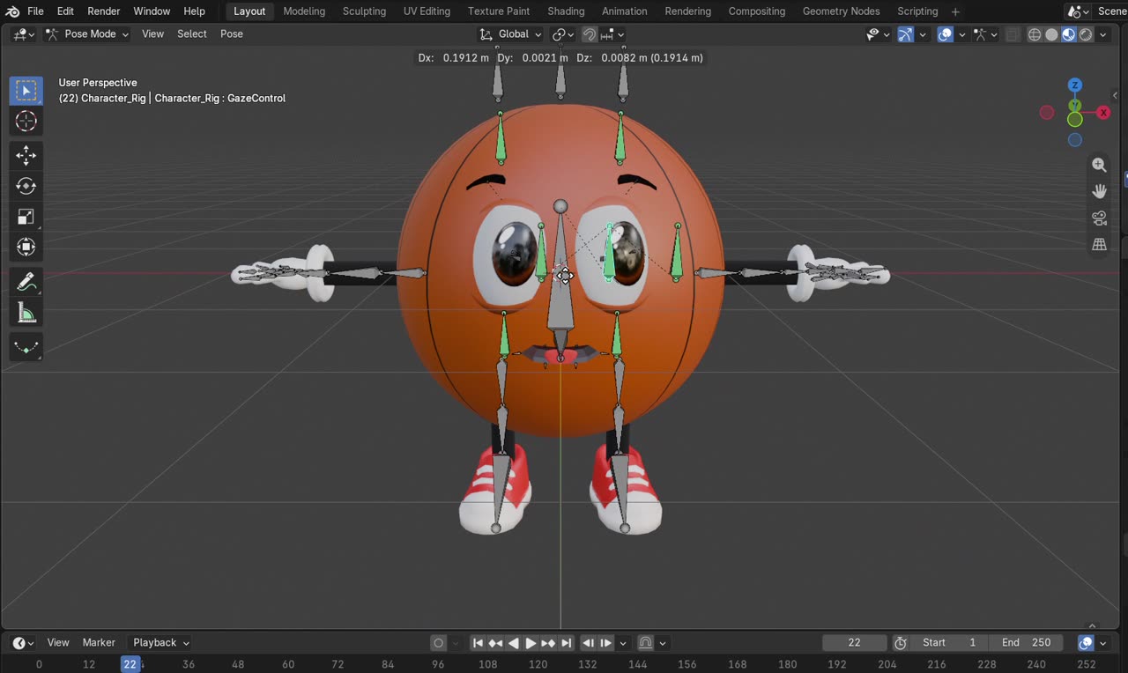Activate the Cursor tool

[x=26, y=122]
